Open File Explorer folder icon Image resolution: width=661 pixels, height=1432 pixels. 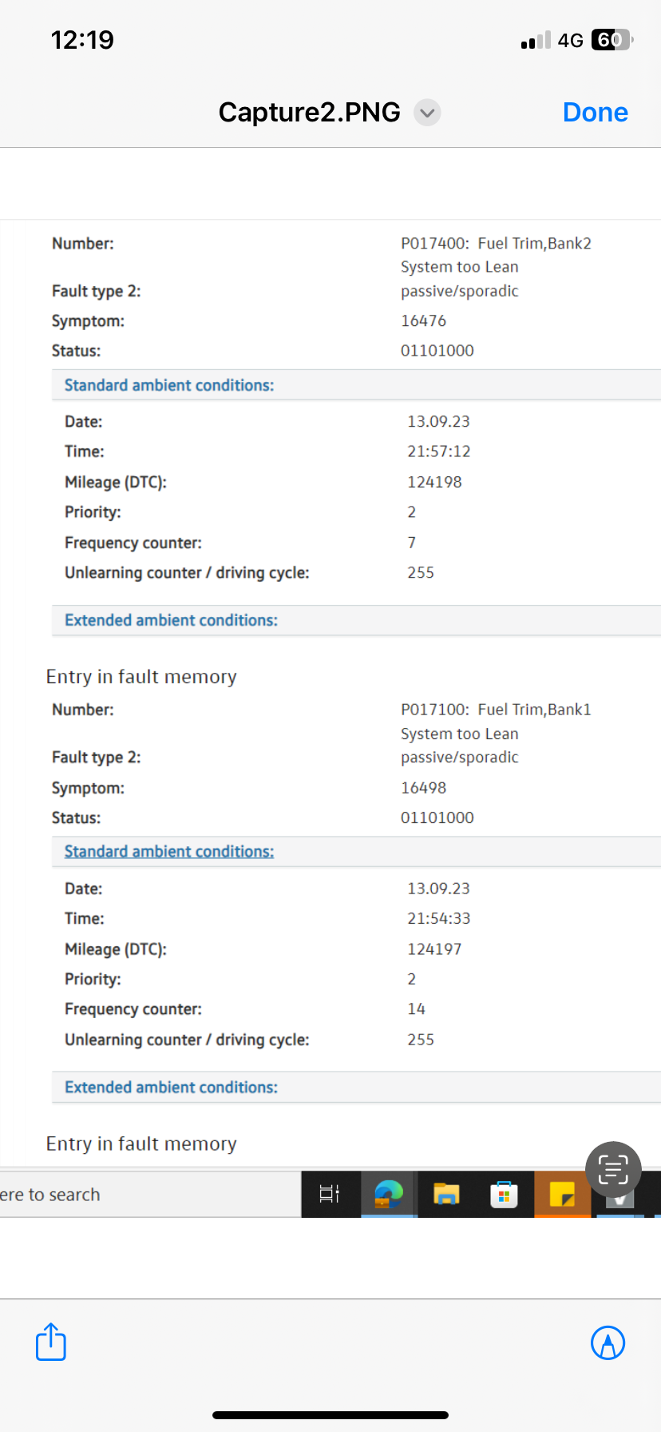[x=446, y=1195]
